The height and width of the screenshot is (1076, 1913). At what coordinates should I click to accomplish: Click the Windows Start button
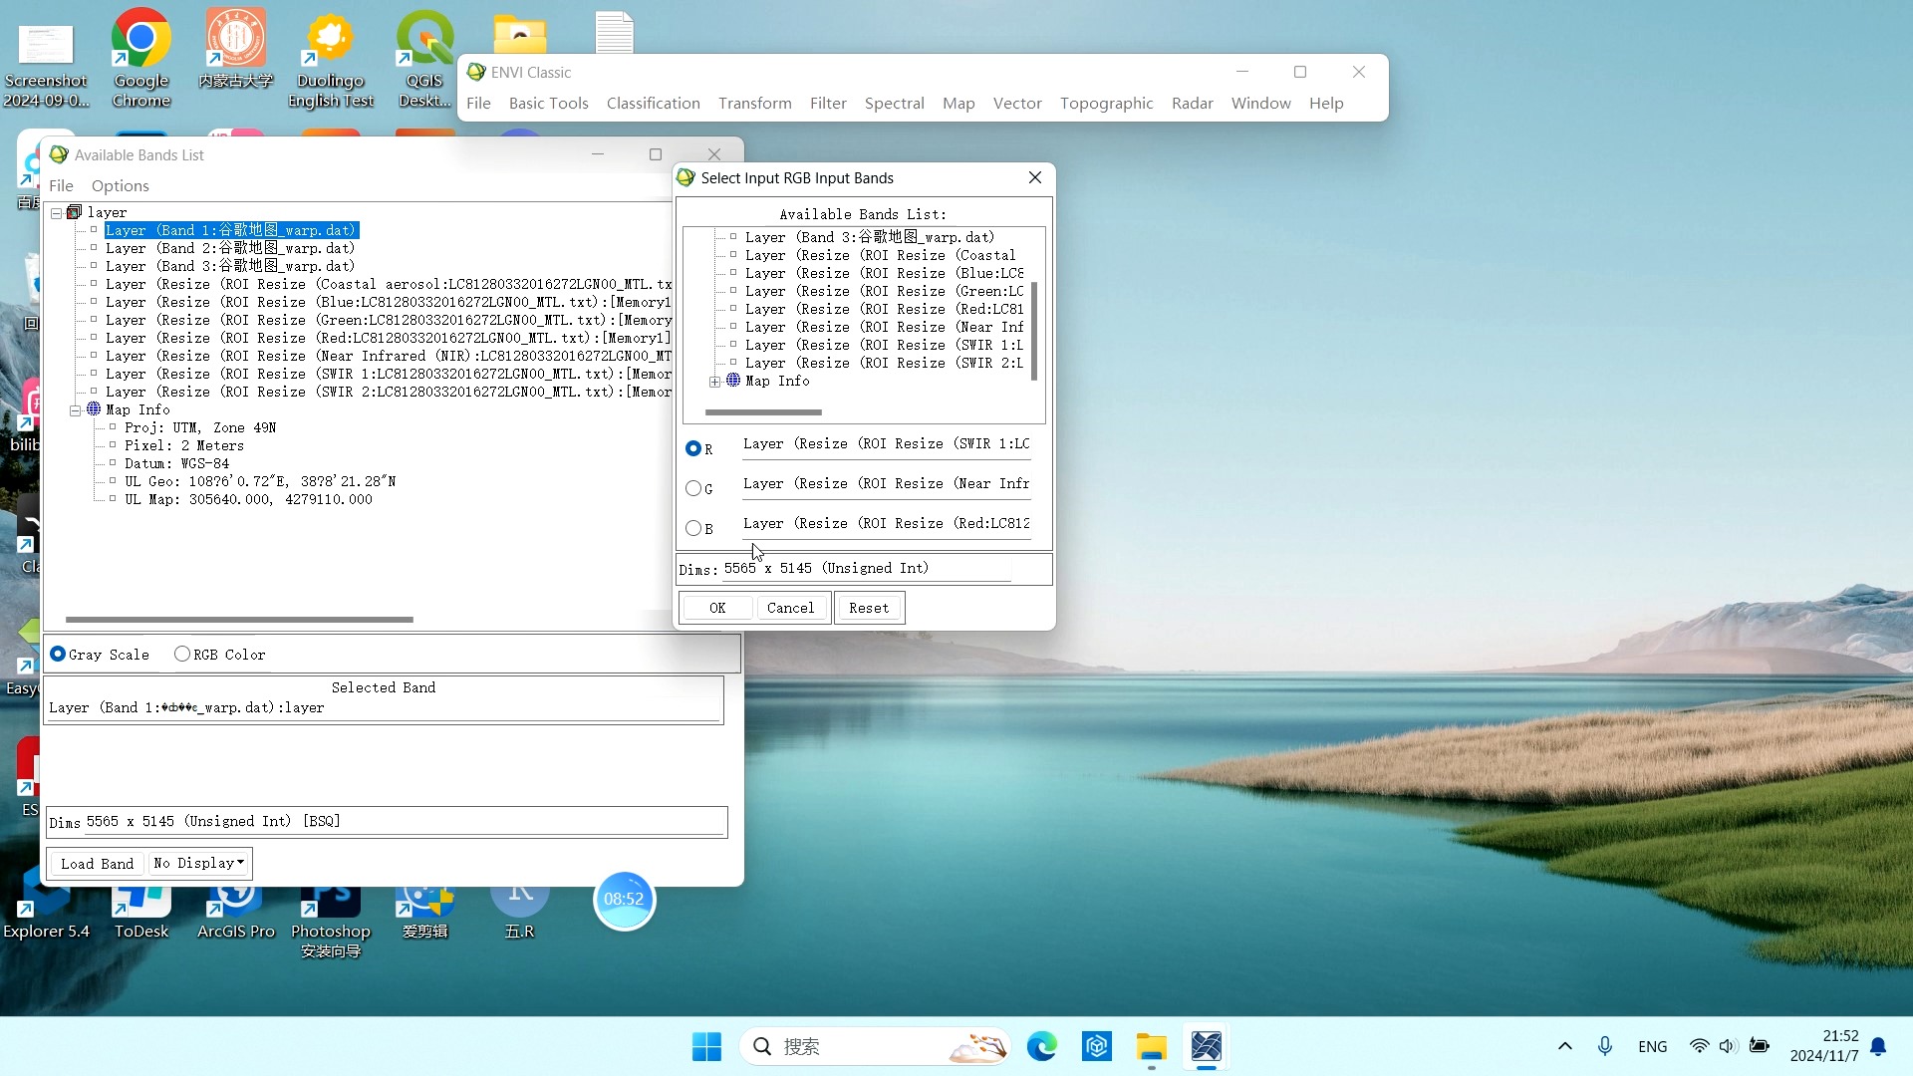point(706,1046)
